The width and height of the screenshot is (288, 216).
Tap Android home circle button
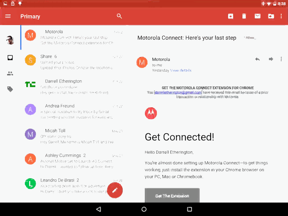tap(144, 209)
